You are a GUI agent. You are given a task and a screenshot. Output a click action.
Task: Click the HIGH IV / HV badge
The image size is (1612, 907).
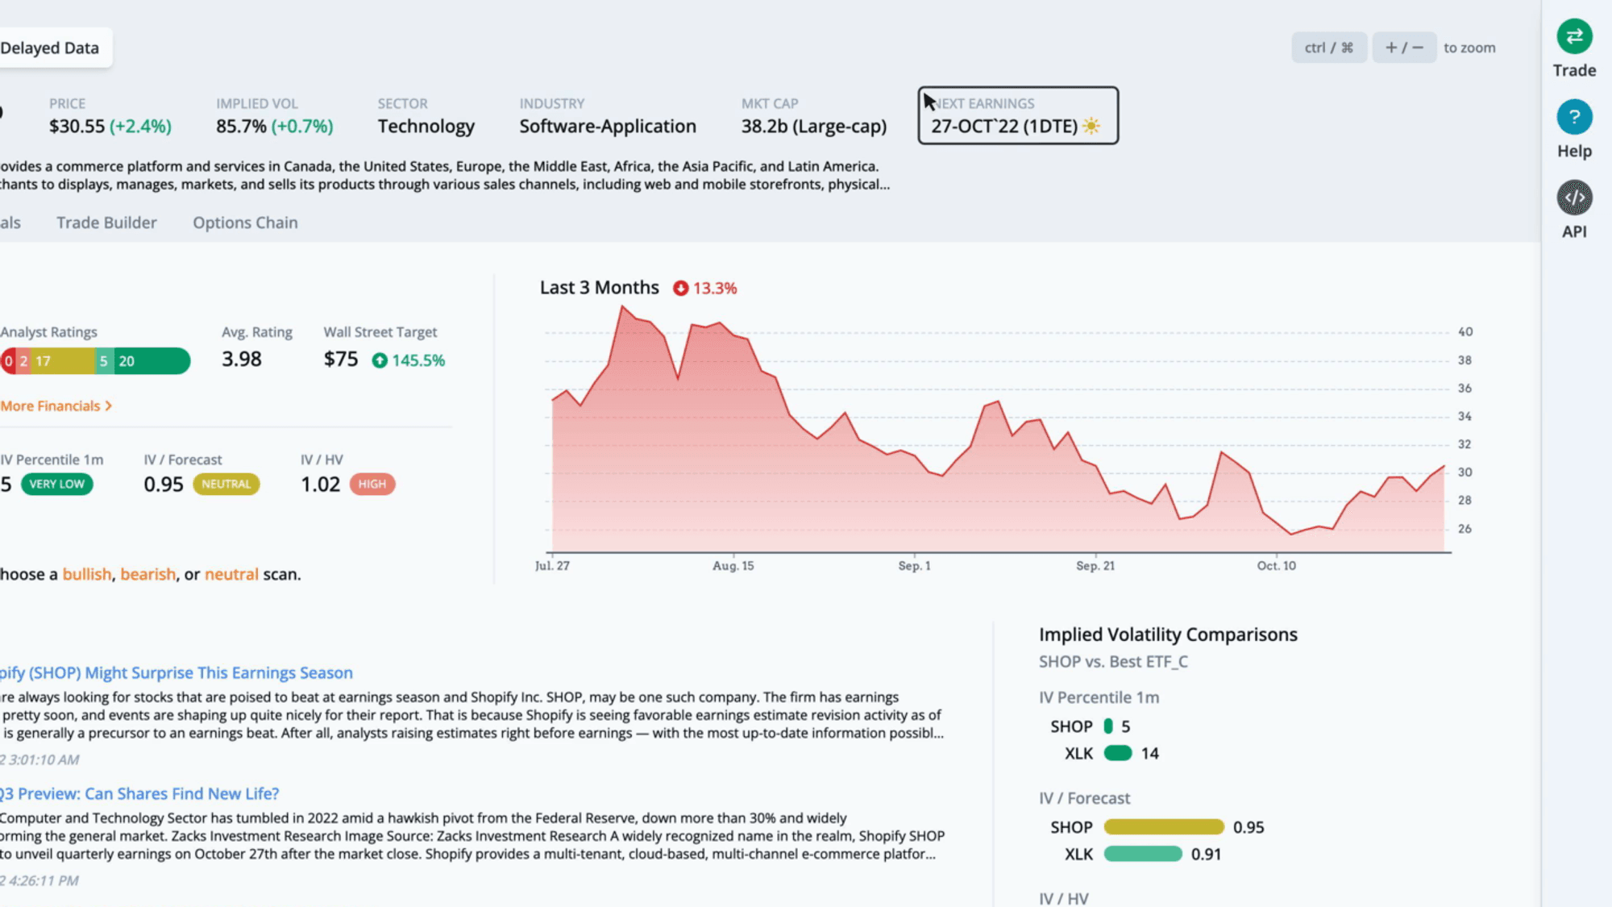(x=372, y=484)
